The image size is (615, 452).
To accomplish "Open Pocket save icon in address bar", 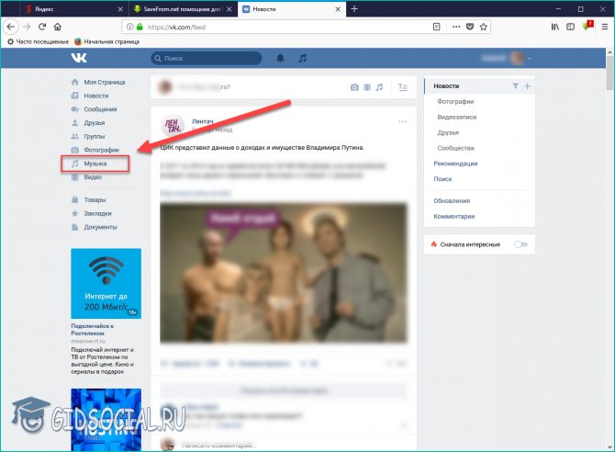I will pyautogui.click(x=470, y=27).
